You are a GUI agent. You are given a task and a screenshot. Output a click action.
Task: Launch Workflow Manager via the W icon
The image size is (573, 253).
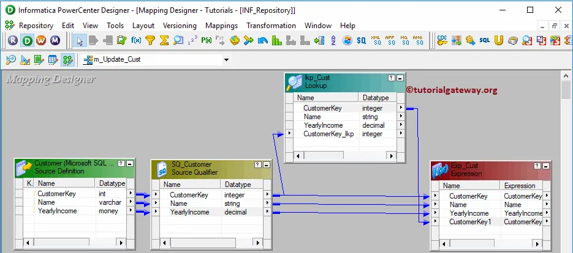point(41,41)
